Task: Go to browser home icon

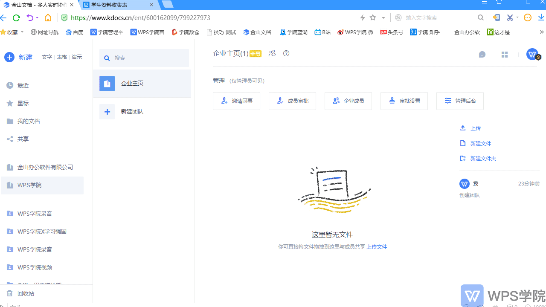Action: coord(48,18)
